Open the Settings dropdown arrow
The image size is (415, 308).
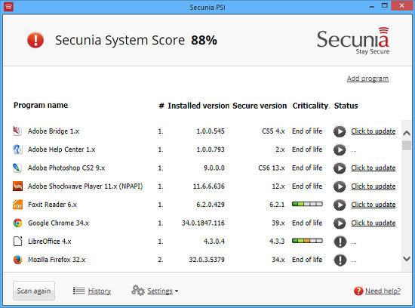point(177,291)
